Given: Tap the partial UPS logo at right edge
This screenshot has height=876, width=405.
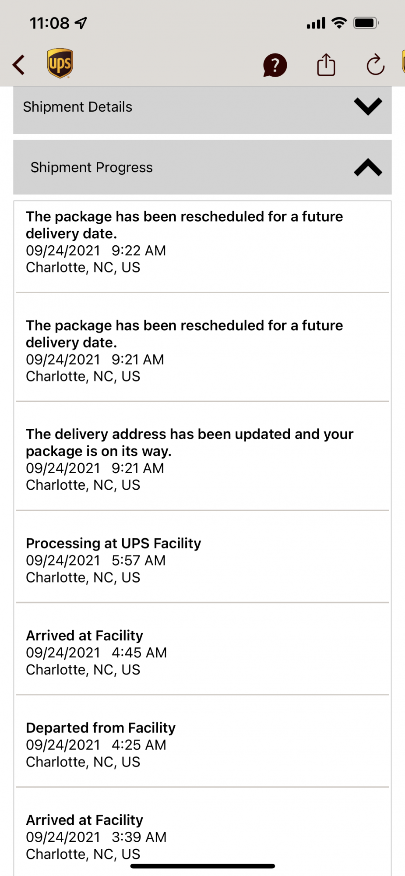Looking at the screenshot, I should click(403, 62).
